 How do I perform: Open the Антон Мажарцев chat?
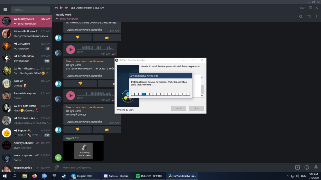coord(26,95)
